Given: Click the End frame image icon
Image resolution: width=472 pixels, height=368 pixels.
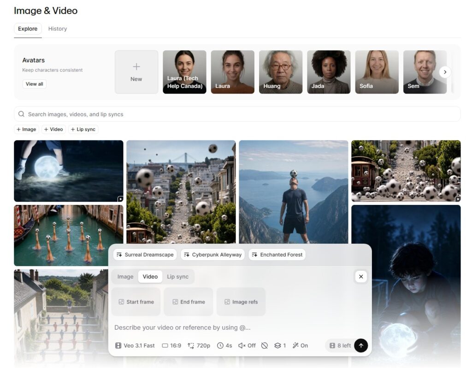Looking at the screenshot, I should [175, 302].
